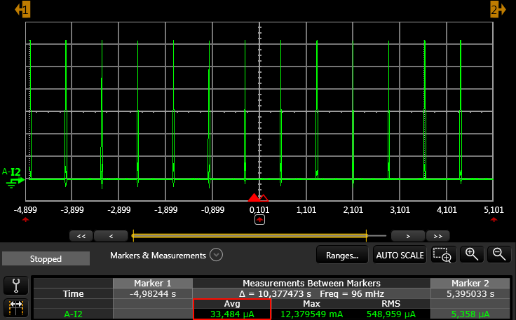Step left with the < button
The height and width of the screenshot is (320, 516).
click(111, 236)
